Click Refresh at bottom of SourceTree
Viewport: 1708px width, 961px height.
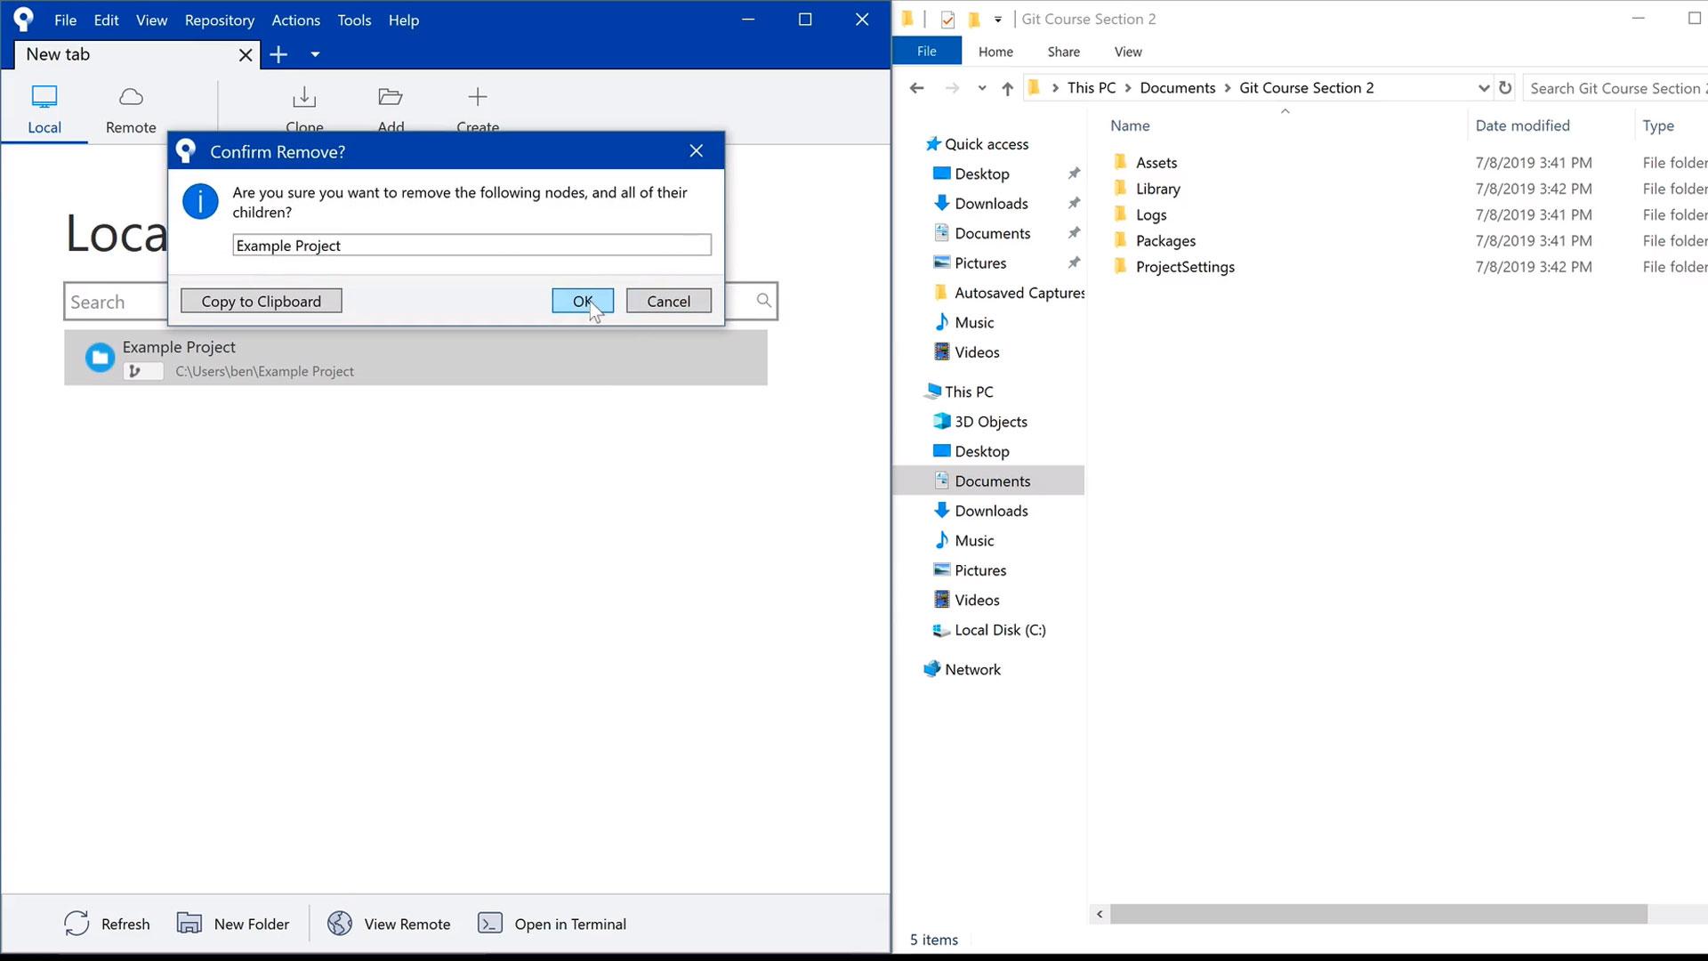tap(107, 924)
